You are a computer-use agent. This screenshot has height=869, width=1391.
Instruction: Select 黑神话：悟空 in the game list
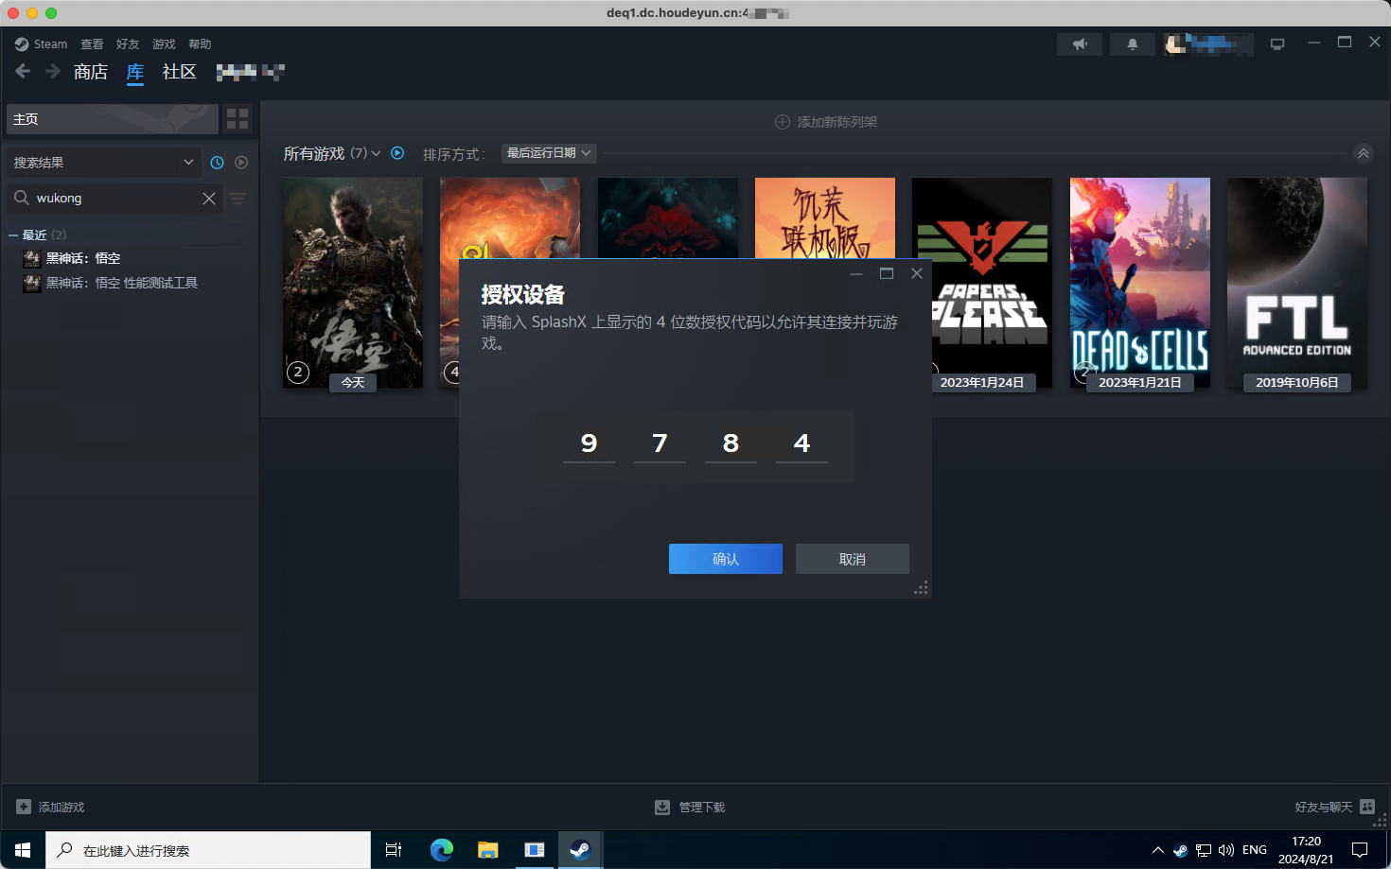(x=83, y=258)
